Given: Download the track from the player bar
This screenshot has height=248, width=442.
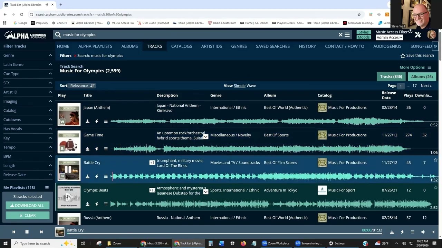Looking at the screenshot, I should point(392,232).
